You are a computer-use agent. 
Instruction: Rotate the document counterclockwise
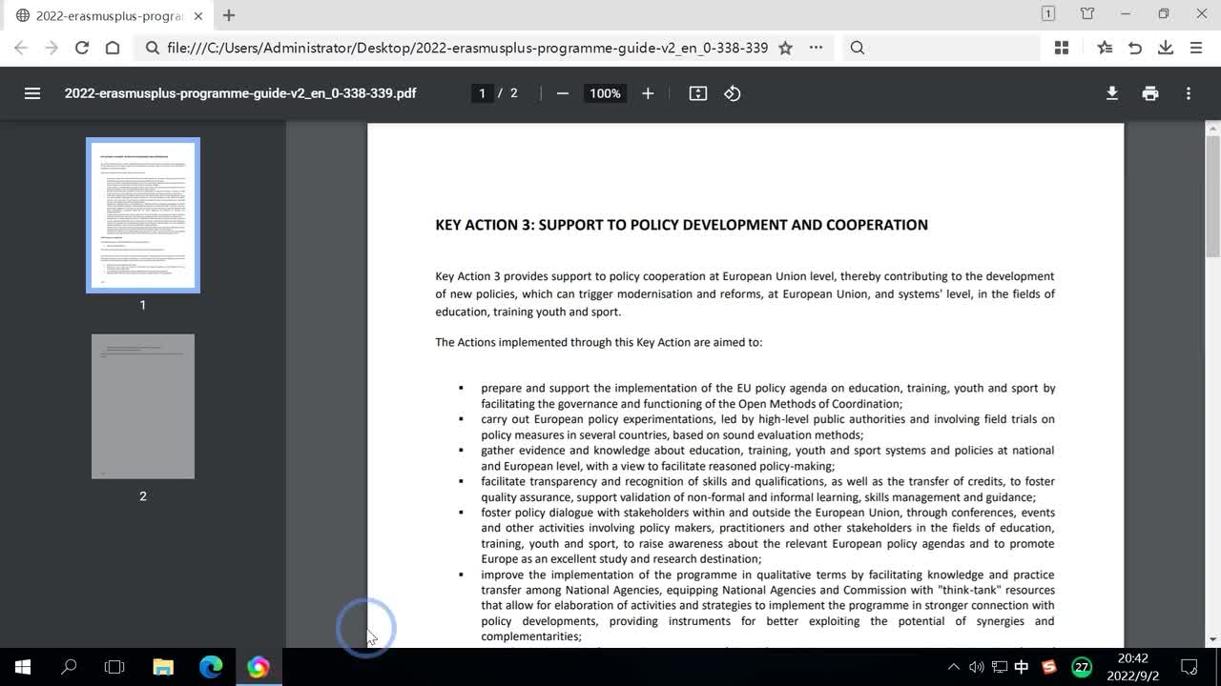click(x=733, y=93)
